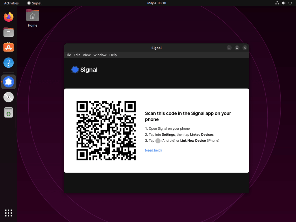This screenshot has width=296, height=222.
Task: Open Activities overview
Action: [11, 3]
